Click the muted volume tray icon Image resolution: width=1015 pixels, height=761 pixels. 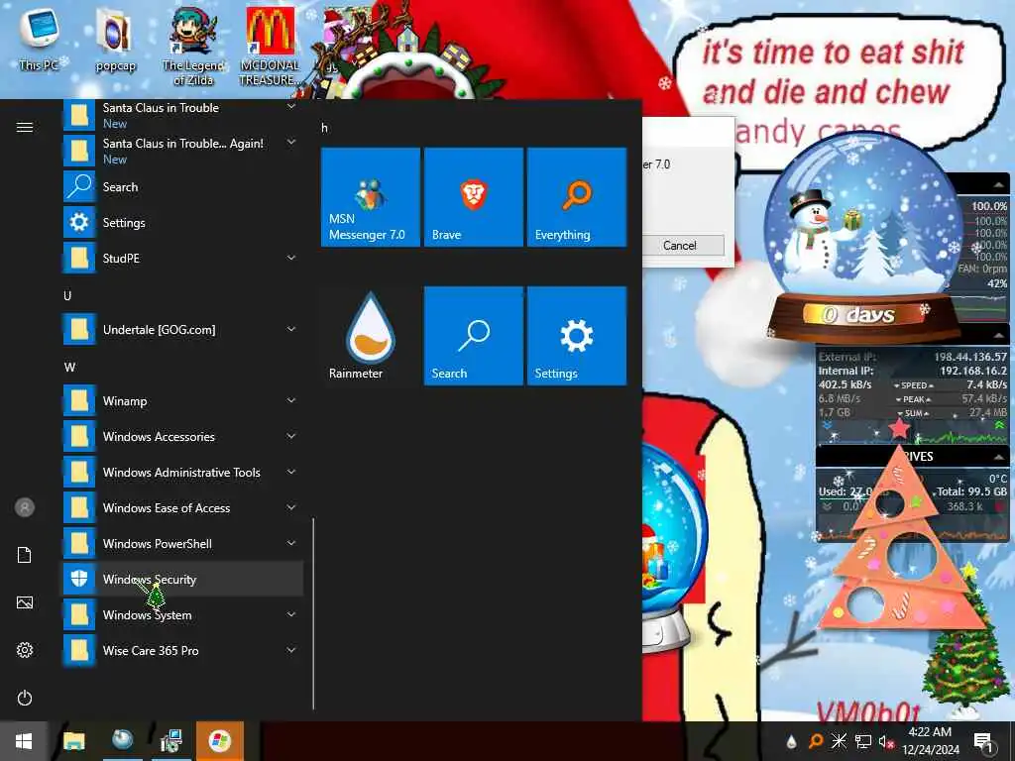tap(886, 741)
